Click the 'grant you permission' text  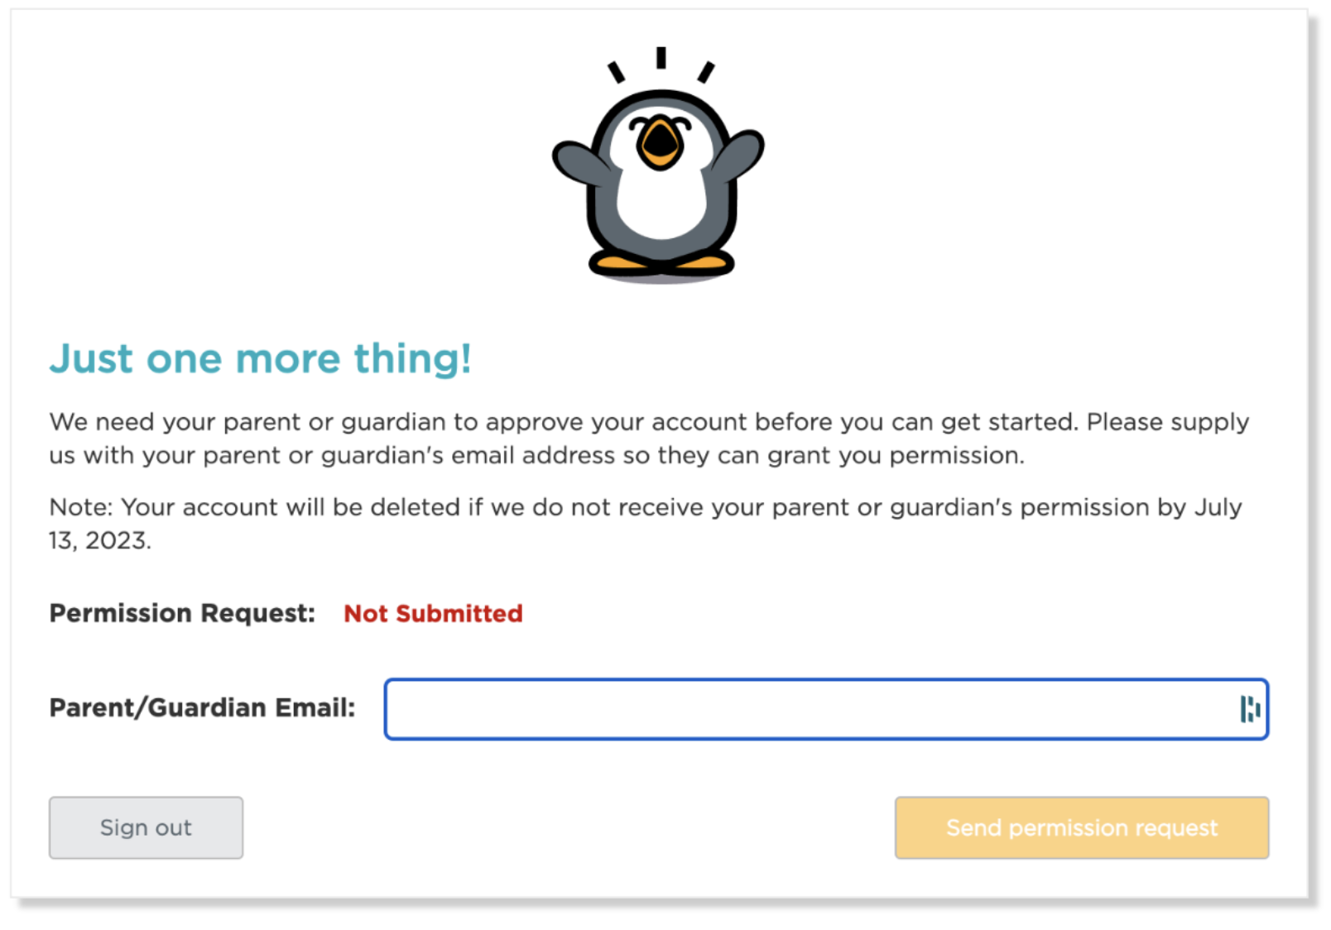coord(896,456)
